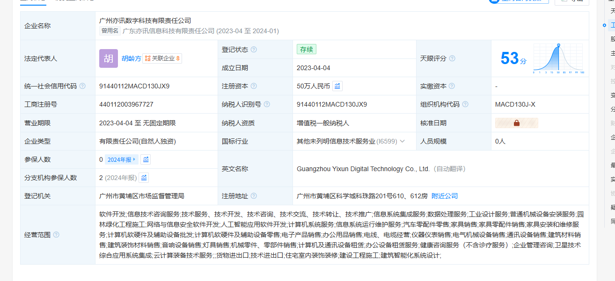Click the chart icon beside 注册资本 50万人民币
Viewport: 615px width, 281px height.
337,86
